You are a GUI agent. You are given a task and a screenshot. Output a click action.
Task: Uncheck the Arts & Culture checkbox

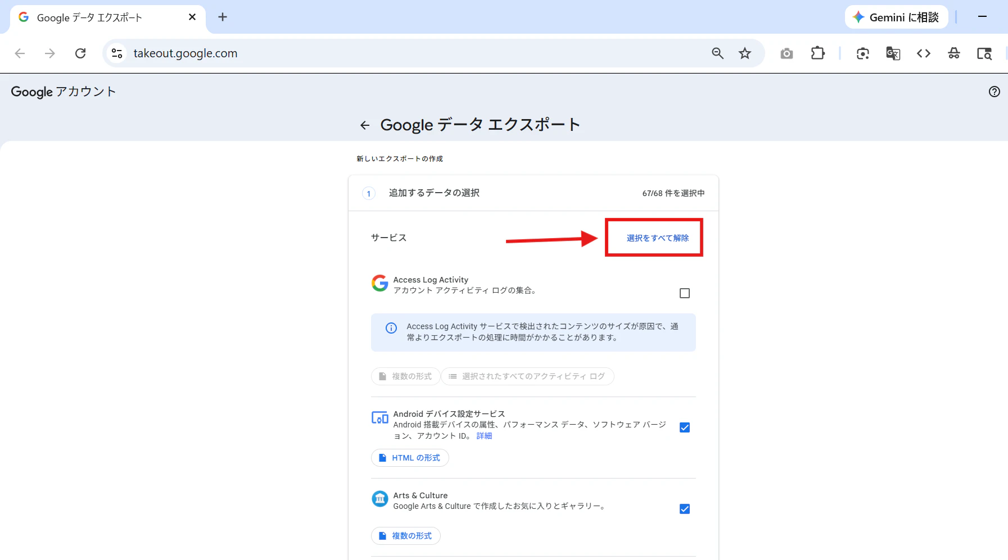(x=685, y=509)
